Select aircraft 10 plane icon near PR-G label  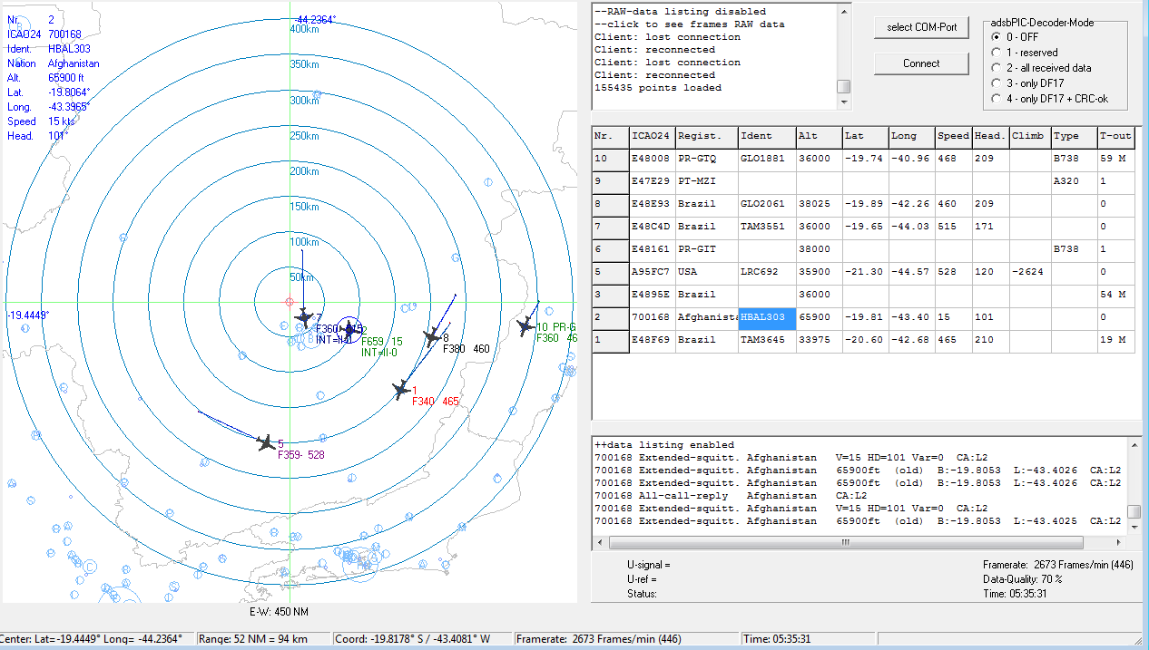524,326
